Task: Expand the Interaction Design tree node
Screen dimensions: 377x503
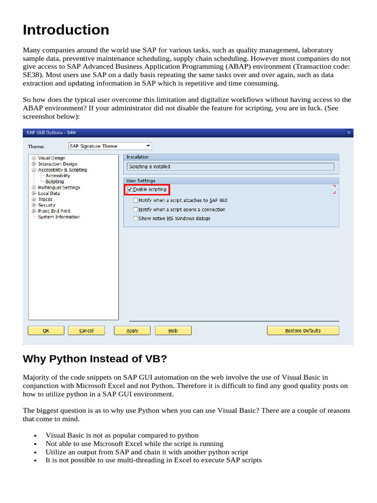Action: click(34, 164)
